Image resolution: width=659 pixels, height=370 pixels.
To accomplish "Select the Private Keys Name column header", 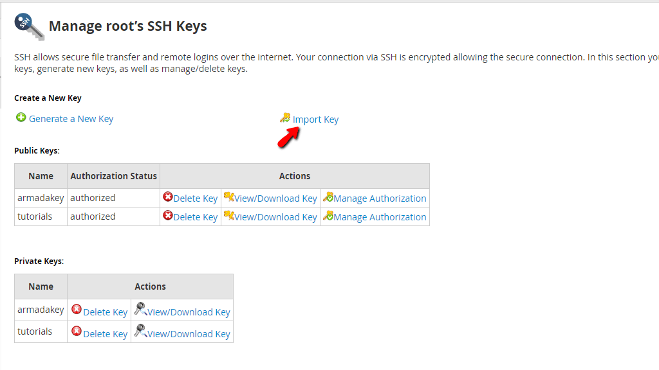I will 41,286.
